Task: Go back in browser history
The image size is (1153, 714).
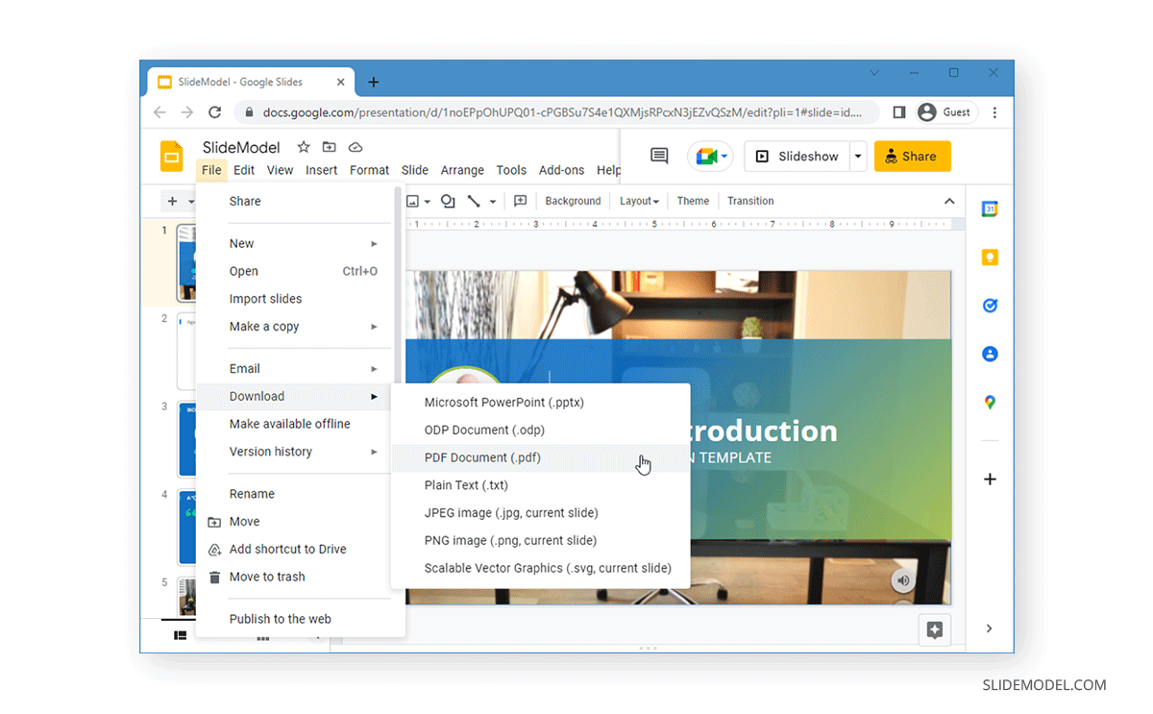Action: tap(159, 112)
